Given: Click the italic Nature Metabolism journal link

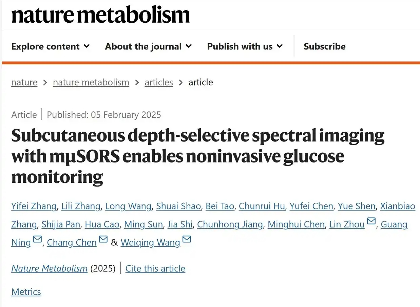Looking at the screenshot, I should 50,268.
